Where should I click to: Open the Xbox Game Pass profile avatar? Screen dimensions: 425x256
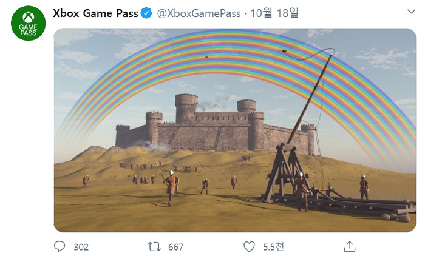click(28, 23)
